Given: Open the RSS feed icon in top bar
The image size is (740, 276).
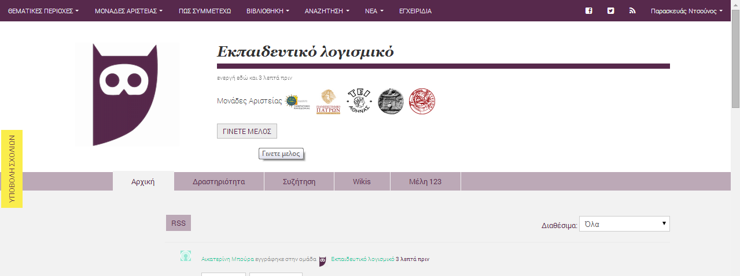Looking at the screenshot, I should pyautogui.click(x=632, y=10).
